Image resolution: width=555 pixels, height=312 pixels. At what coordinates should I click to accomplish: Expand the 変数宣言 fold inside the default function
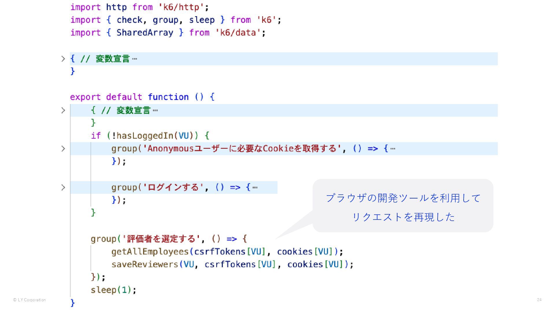(63, 110)
